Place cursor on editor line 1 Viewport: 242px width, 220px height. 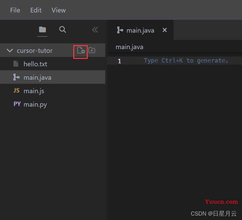[x=174, y=61]
